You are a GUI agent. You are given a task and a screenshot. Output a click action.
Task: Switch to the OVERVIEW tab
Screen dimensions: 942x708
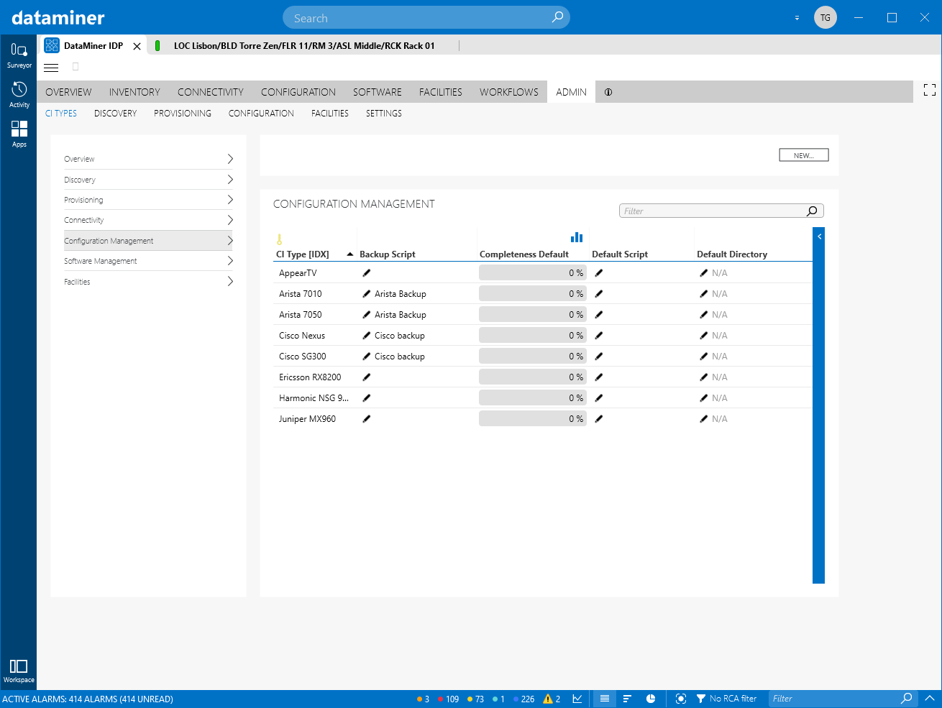(x=68, y=92)
